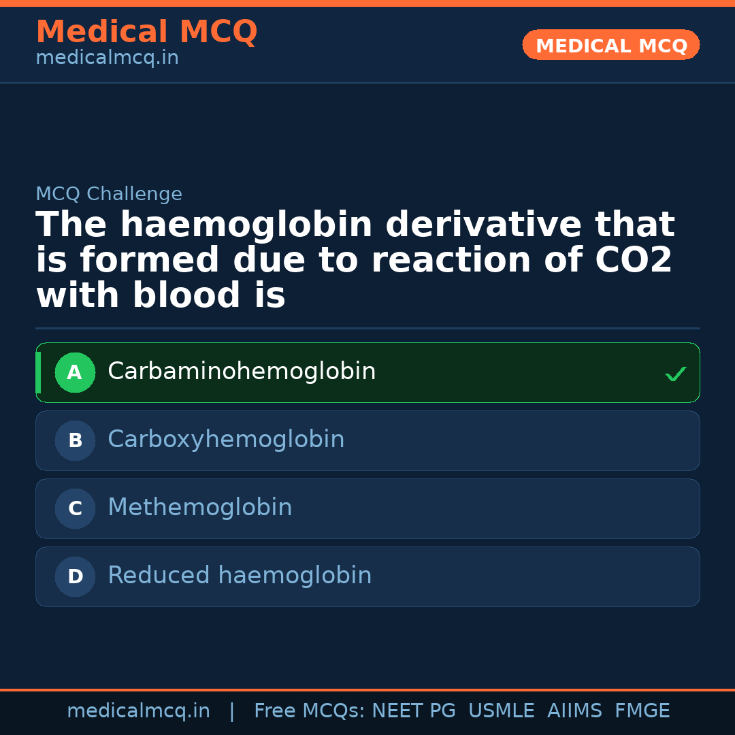Pick the Methemoglobin answer option
This screenshot has width=735, height=735.
tap(199, 508)
